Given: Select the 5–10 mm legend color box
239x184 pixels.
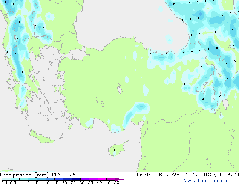Looking at the screenshot, I should click(x=41, y=179).
